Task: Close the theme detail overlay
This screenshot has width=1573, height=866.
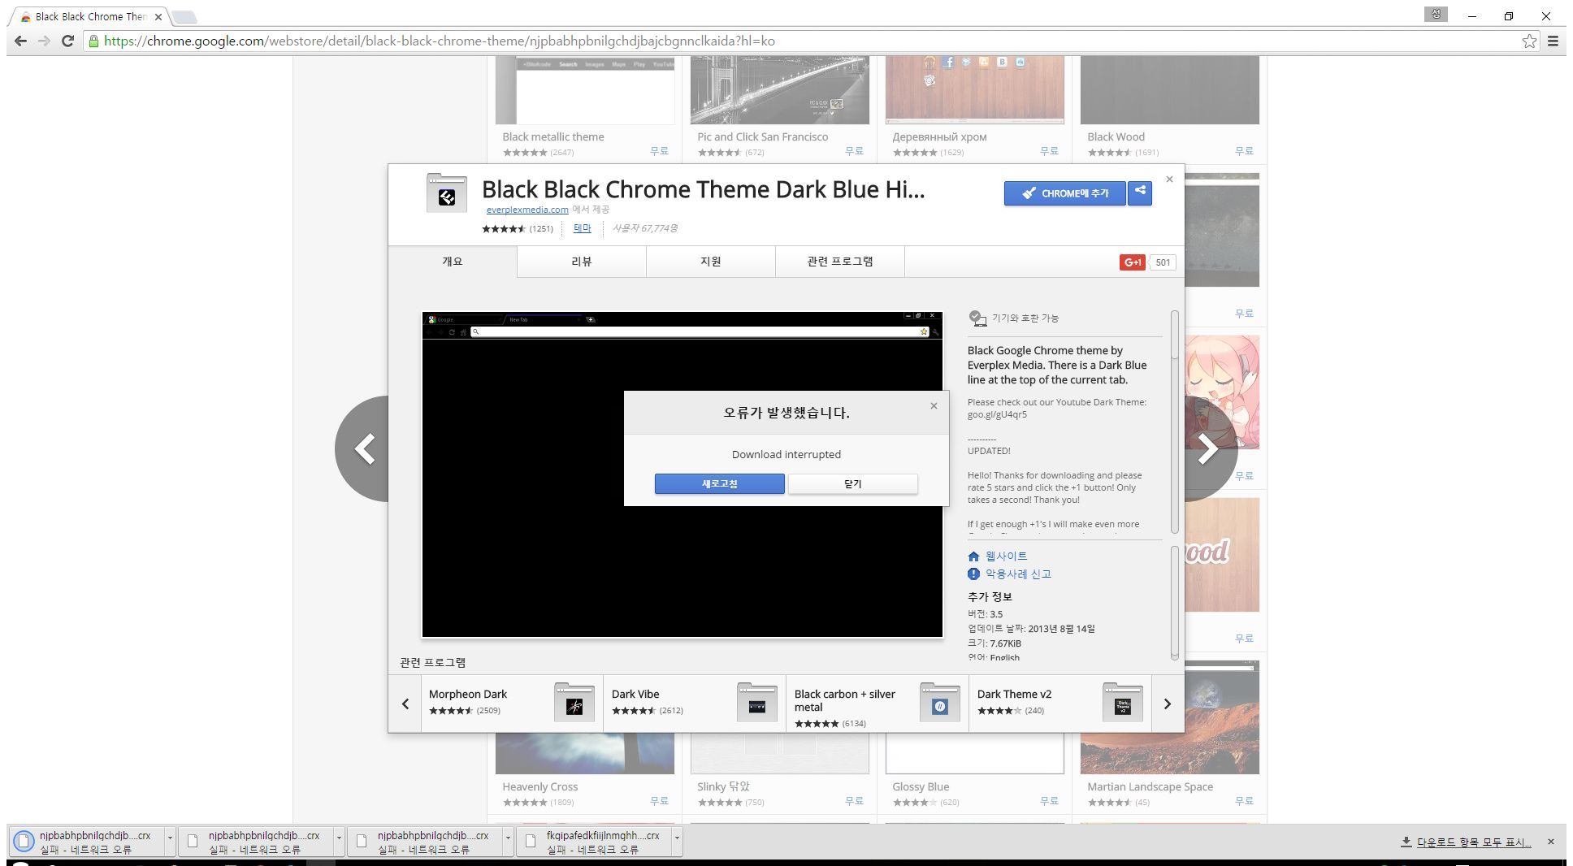Action: coord(1169,180)
